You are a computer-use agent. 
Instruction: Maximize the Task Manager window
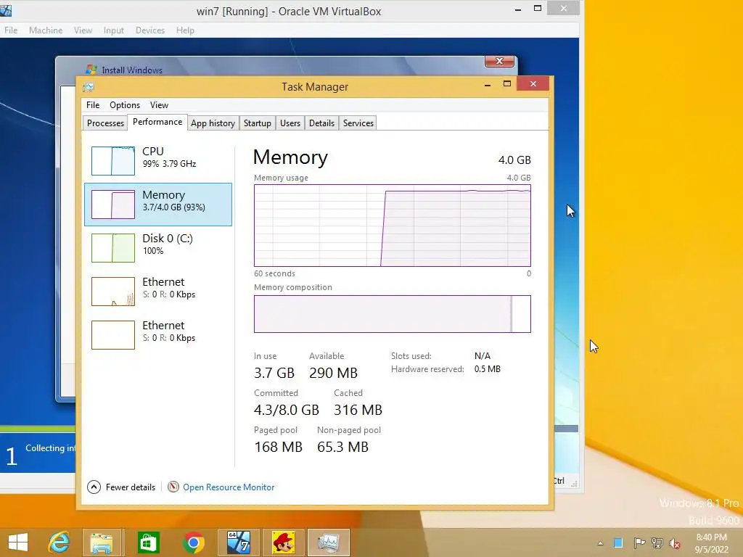[x=507, y=84]
